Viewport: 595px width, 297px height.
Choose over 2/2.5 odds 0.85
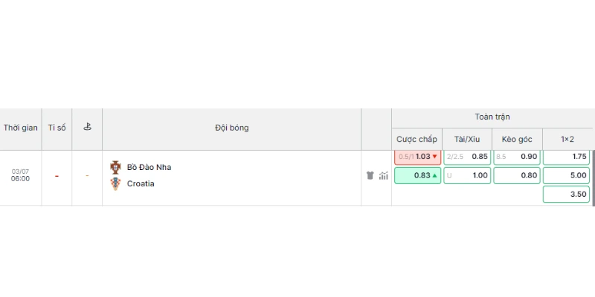pyautogui.click(x=467, y=157)
